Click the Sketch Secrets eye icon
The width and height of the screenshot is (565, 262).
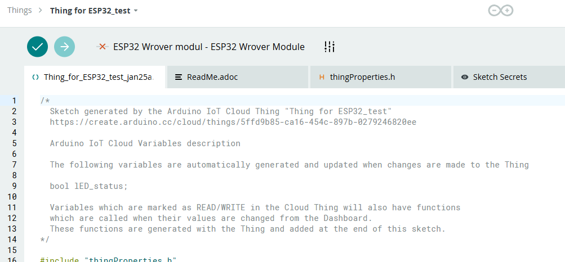click(x=465, y=77)
